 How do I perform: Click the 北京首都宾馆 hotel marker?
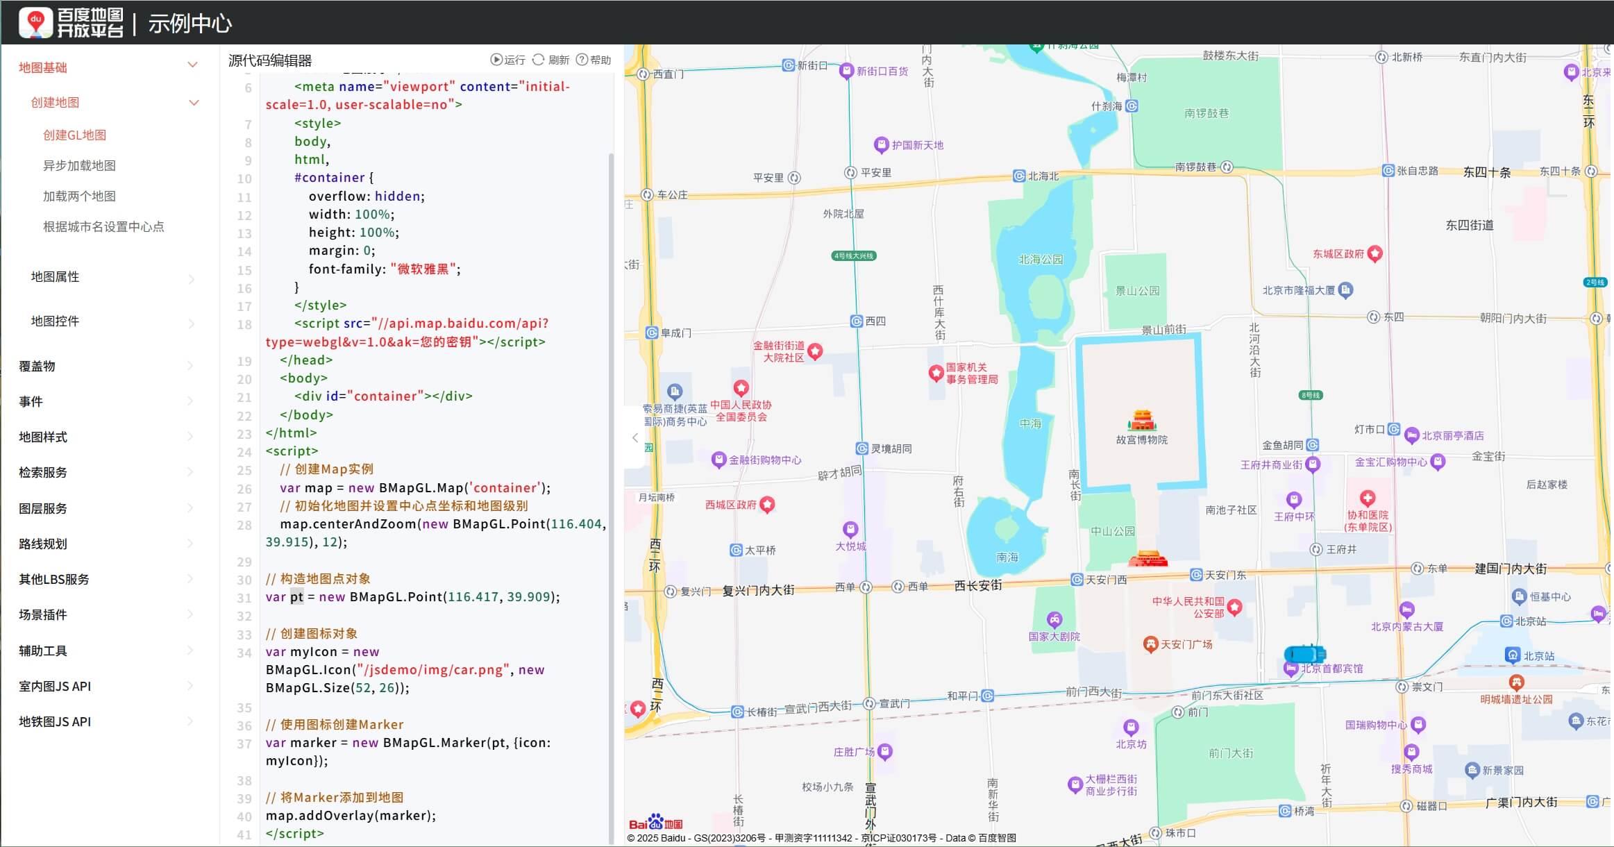click(1291, 669)
